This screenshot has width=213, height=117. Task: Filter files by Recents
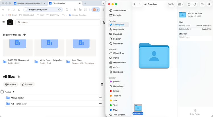pyautogui.click(x=11, y=85)
